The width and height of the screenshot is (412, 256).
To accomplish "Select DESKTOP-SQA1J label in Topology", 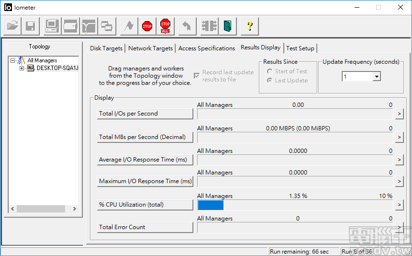I will [x=57, y=68].
